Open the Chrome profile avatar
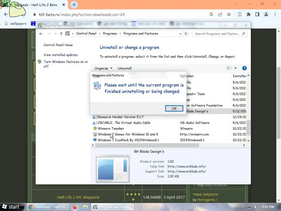Screen dimensions: 281x211 [x=266, y=14]
